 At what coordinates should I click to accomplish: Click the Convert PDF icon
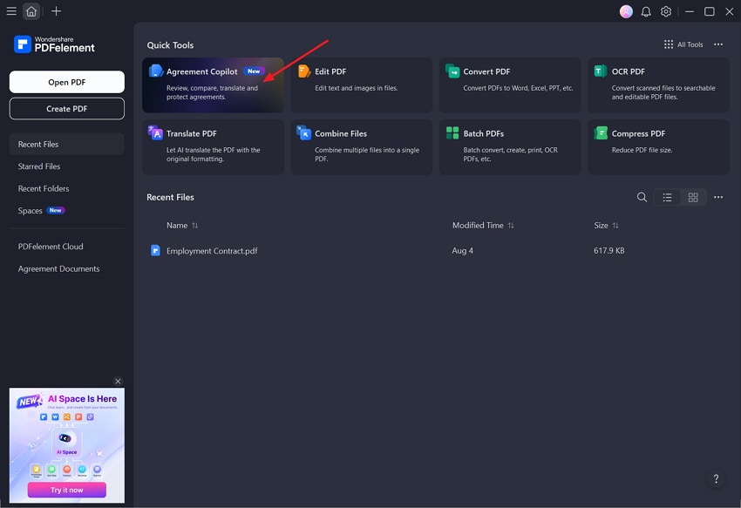point(452,71)
